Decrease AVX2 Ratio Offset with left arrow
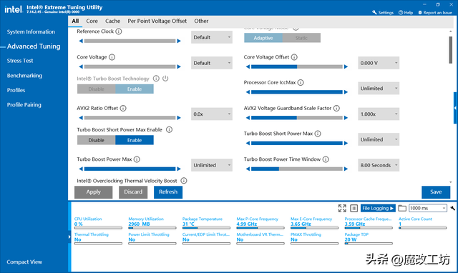Image resolution: width=458 pixels, height=273 pixels. (81, 118)
